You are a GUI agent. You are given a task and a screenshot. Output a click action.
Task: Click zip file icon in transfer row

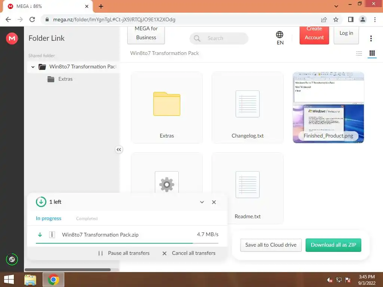point(52,235)
